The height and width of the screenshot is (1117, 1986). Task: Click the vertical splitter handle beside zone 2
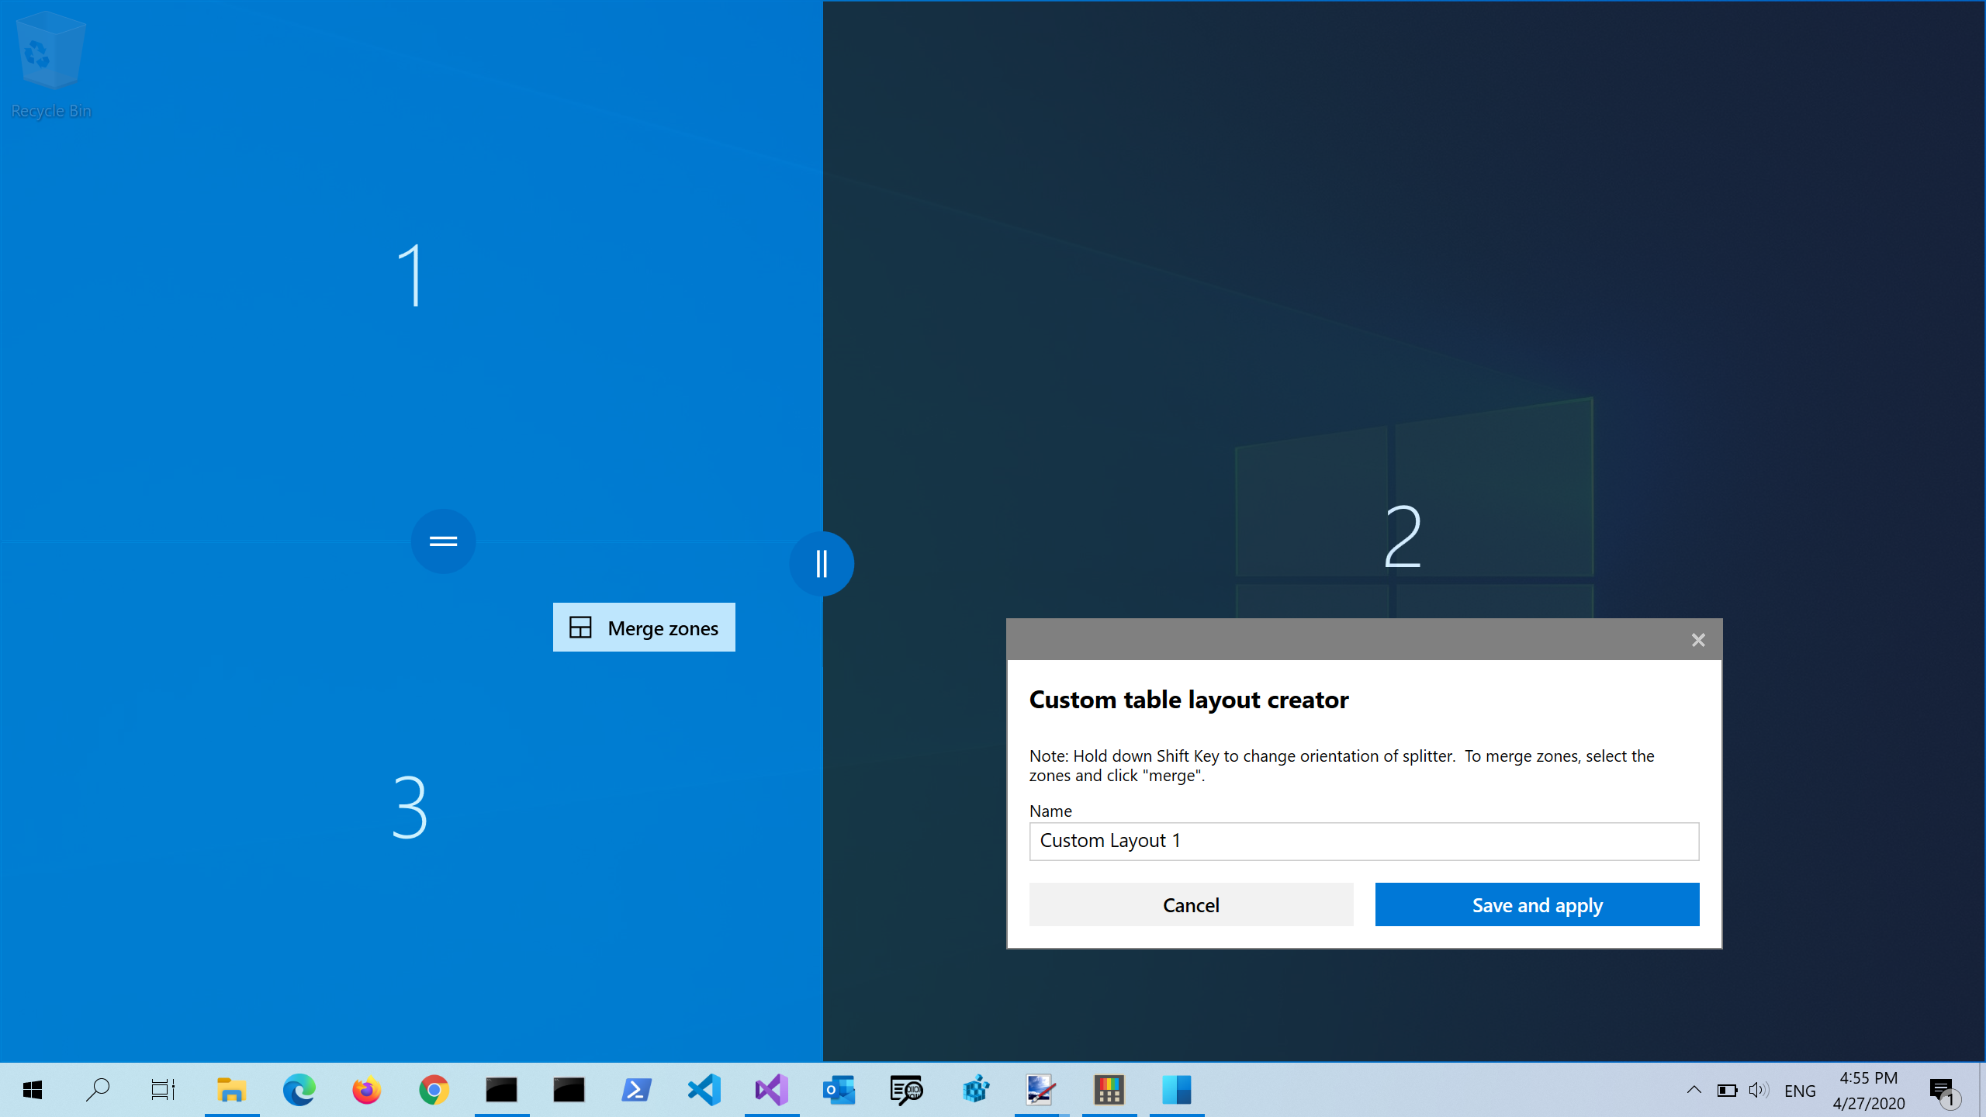822,563
